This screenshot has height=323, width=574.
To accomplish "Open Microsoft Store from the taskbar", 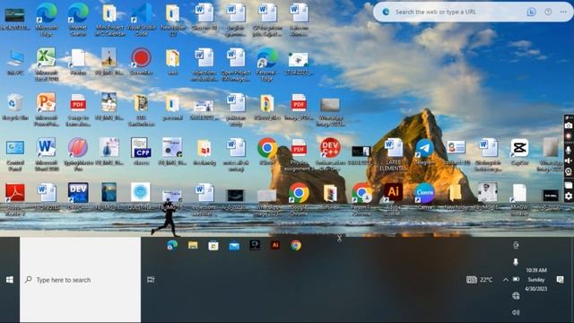I will pyautogui.click(x=213, y=245).
